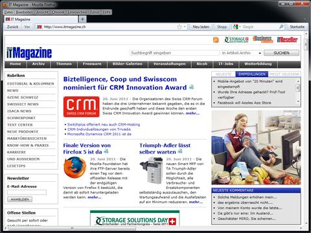This screenshot has width=311, height=233.
Task: Open the Test Center rubric link
Action: pyautogui.click(x=20, y=125)
